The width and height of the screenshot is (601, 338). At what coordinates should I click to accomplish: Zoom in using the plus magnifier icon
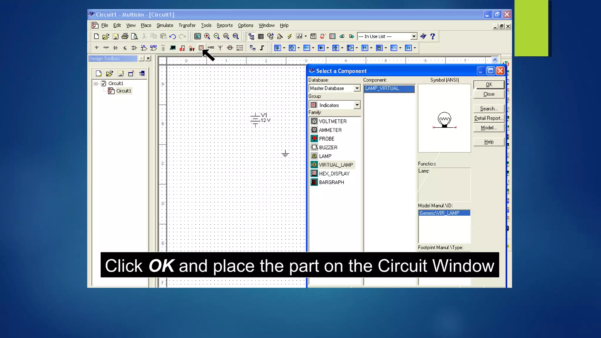pos(207,36)
